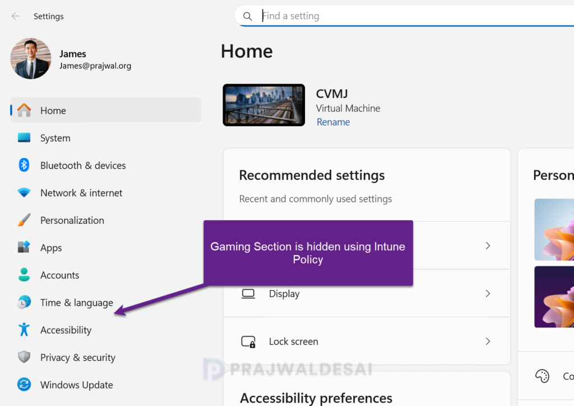Image resolution: width=574 pixels, height=406 pixels.
Task: Click the Recommended settings heading
Action: point(312,175)
